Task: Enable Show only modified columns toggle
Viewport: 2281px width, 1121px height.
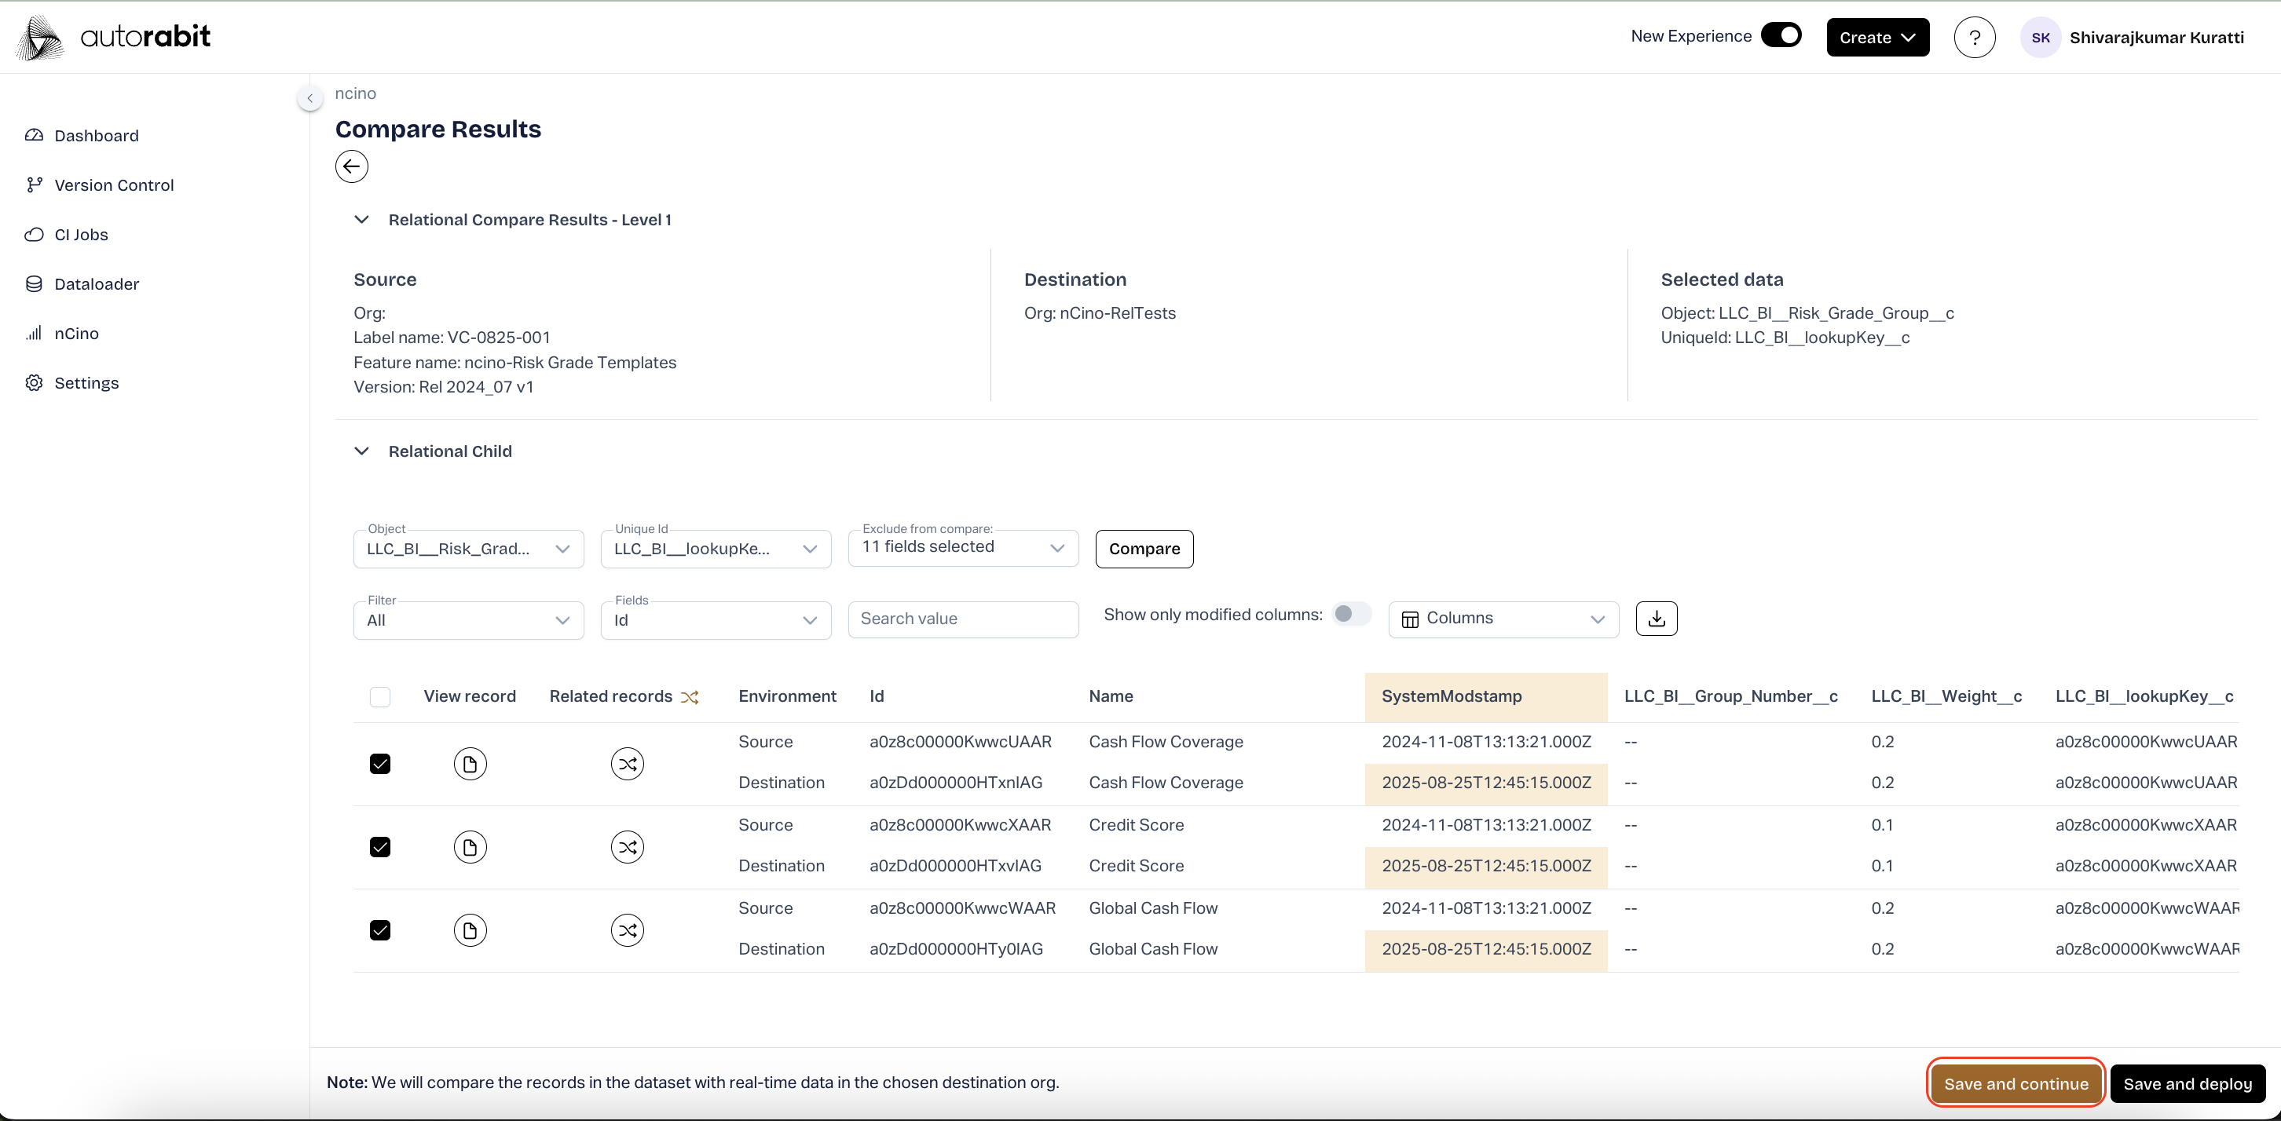Action: coord(1350,614)
